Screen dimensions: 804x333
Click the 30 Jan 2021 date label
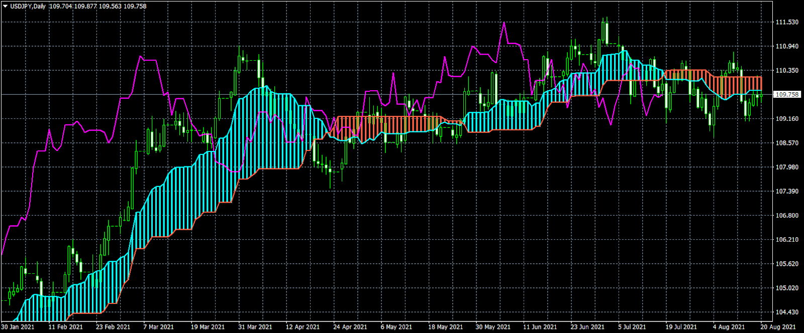pos(18,327)
